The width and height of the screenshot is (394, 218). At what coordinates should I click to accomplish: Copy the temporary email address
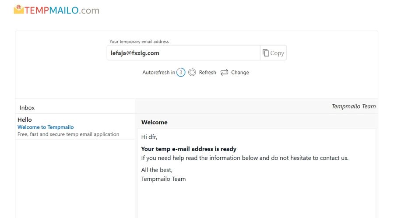[273, 53]
